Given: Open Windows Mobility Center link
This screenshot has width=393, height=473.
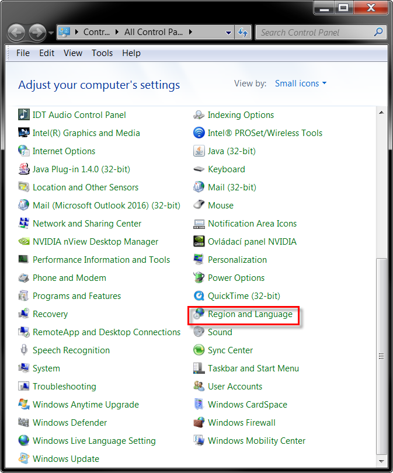Looking at the screenshot, I should (257, 441).
